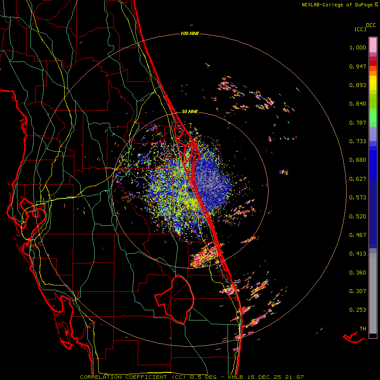The image size is (380, 380).
Task: Click the 0.573 legend value
Action: point(358,198)
